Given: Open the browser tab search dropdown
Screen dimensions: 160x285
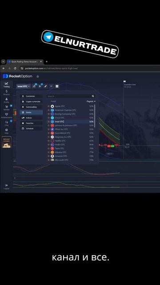Looking at the screenshot, I should [3, 62].
